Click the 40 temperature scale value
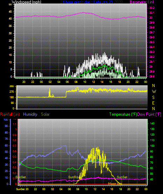This screenshot has height=194, width=163. click(151, 179)
